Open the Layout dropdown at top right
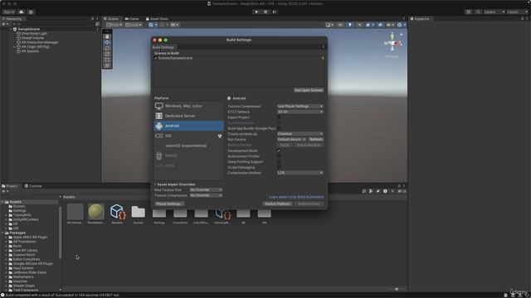Viewport: 531px width, 298px height. (517, 12)
